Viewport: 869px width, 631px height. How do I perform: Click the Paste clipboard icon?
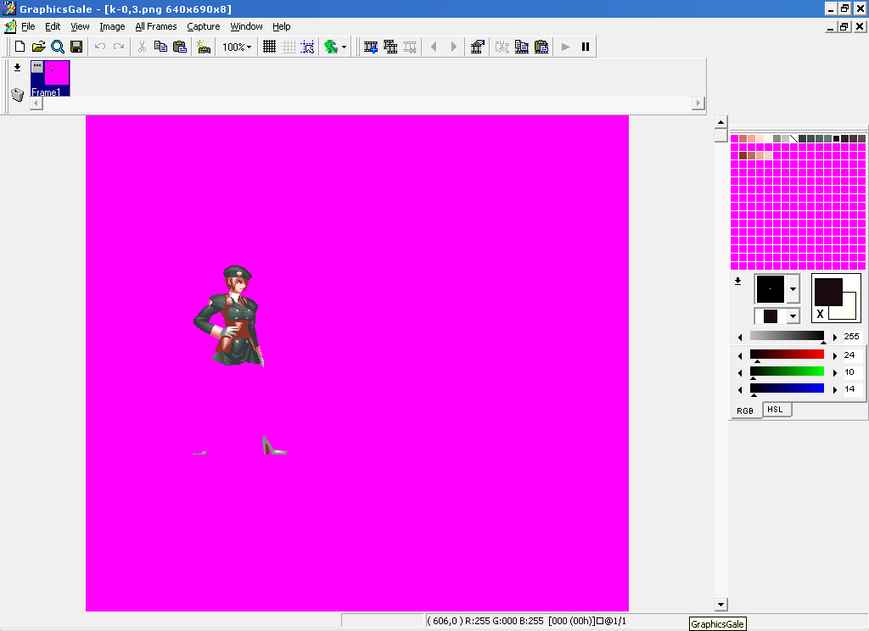[x=180, y=47]
